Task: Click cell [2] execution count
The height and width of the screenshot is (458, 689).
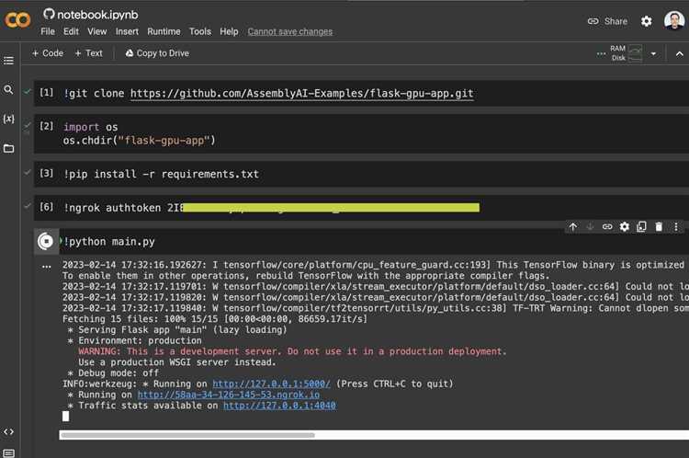Action: pos(47,126)
